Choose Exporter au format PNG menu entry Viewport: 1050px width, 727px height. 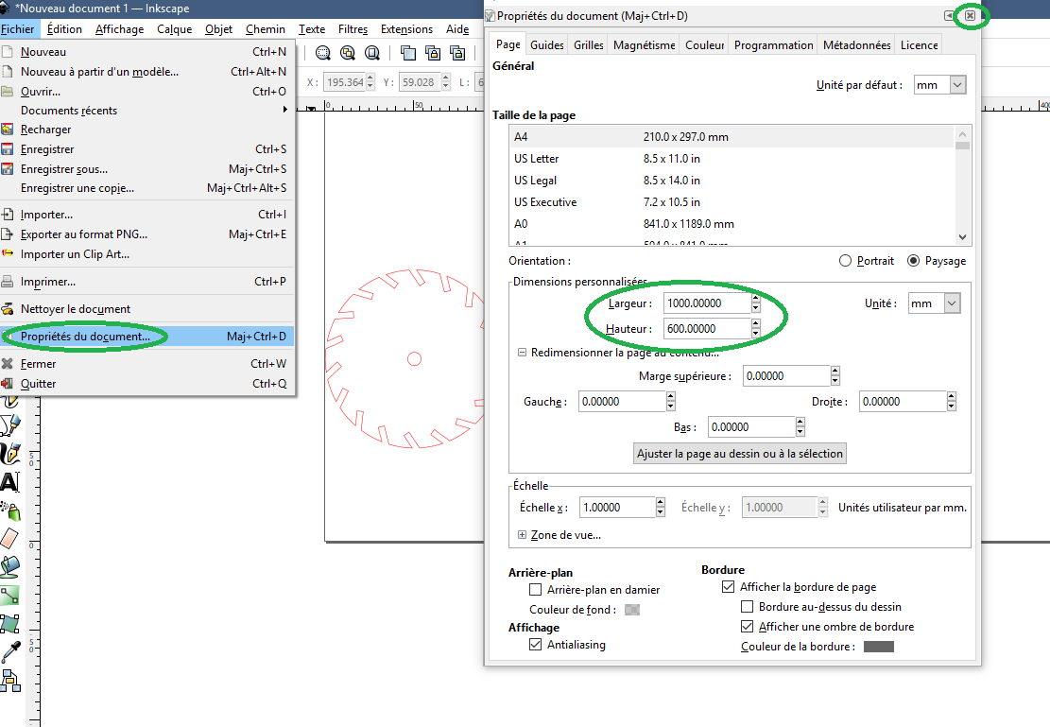coord(146,234)
